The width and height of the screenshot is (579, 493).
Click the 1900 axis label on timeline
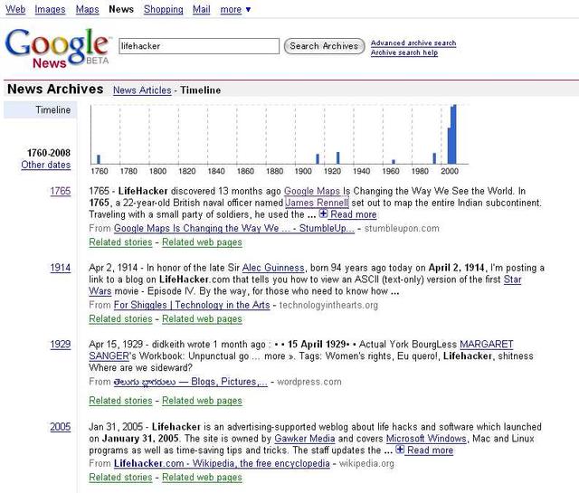coord(303,171)
